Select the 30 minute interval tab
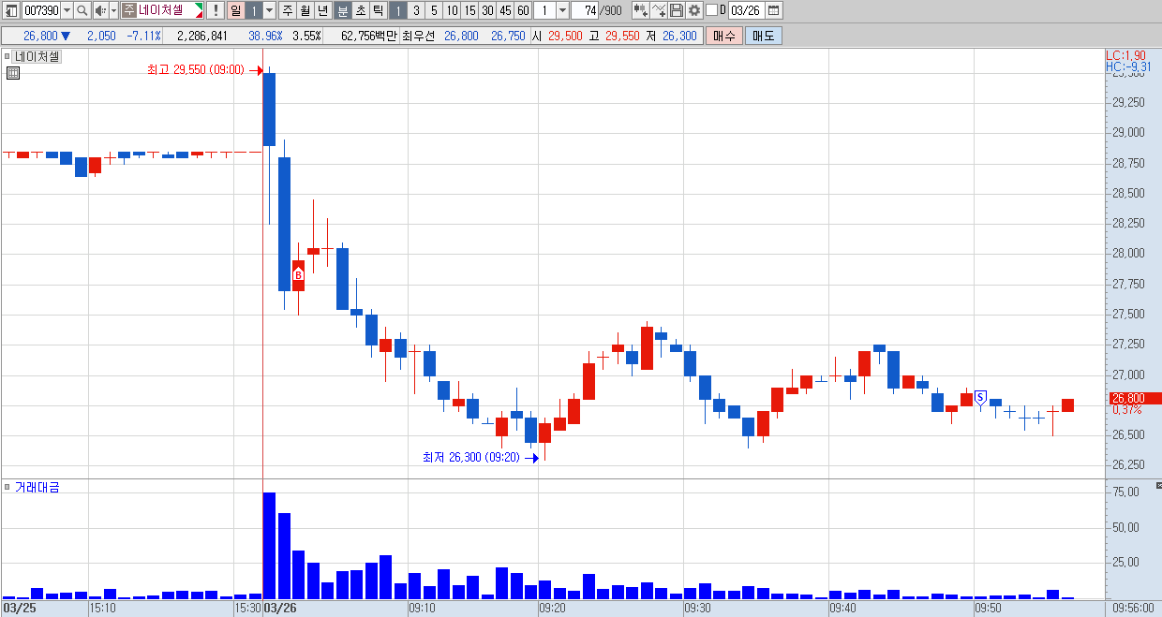 pos(487,10)
